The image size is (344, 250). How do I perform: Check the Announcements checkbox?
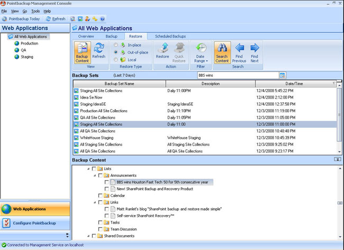point(100,175)
